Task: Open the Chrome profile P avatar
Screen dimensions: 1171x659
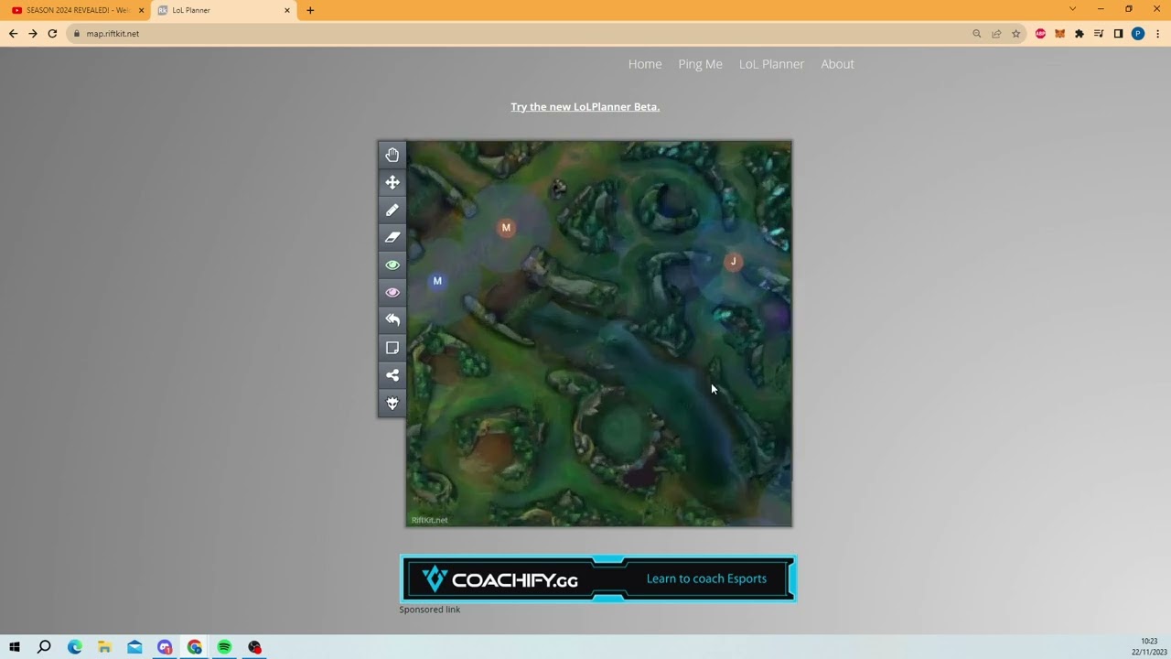Action: [x=1138, y=34]
